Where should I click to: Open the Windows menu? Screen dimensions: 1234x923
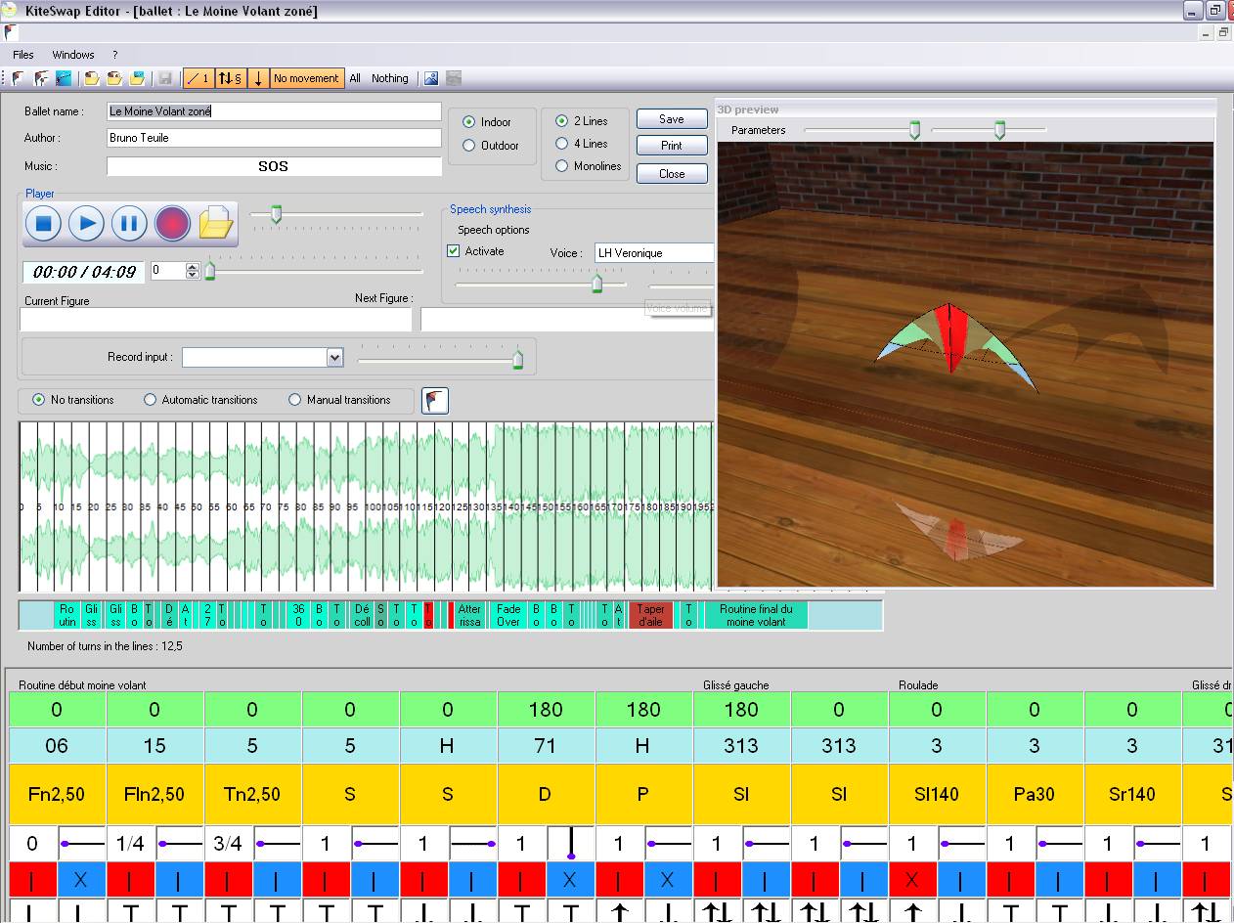[x=73, y=55]
